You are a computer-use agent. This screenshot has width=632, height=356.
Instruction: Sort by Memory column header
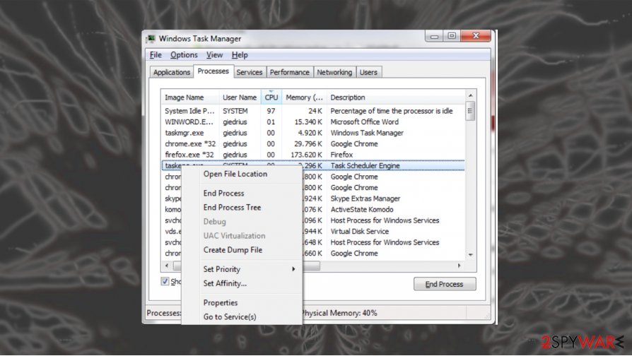[x=304, y=97]
